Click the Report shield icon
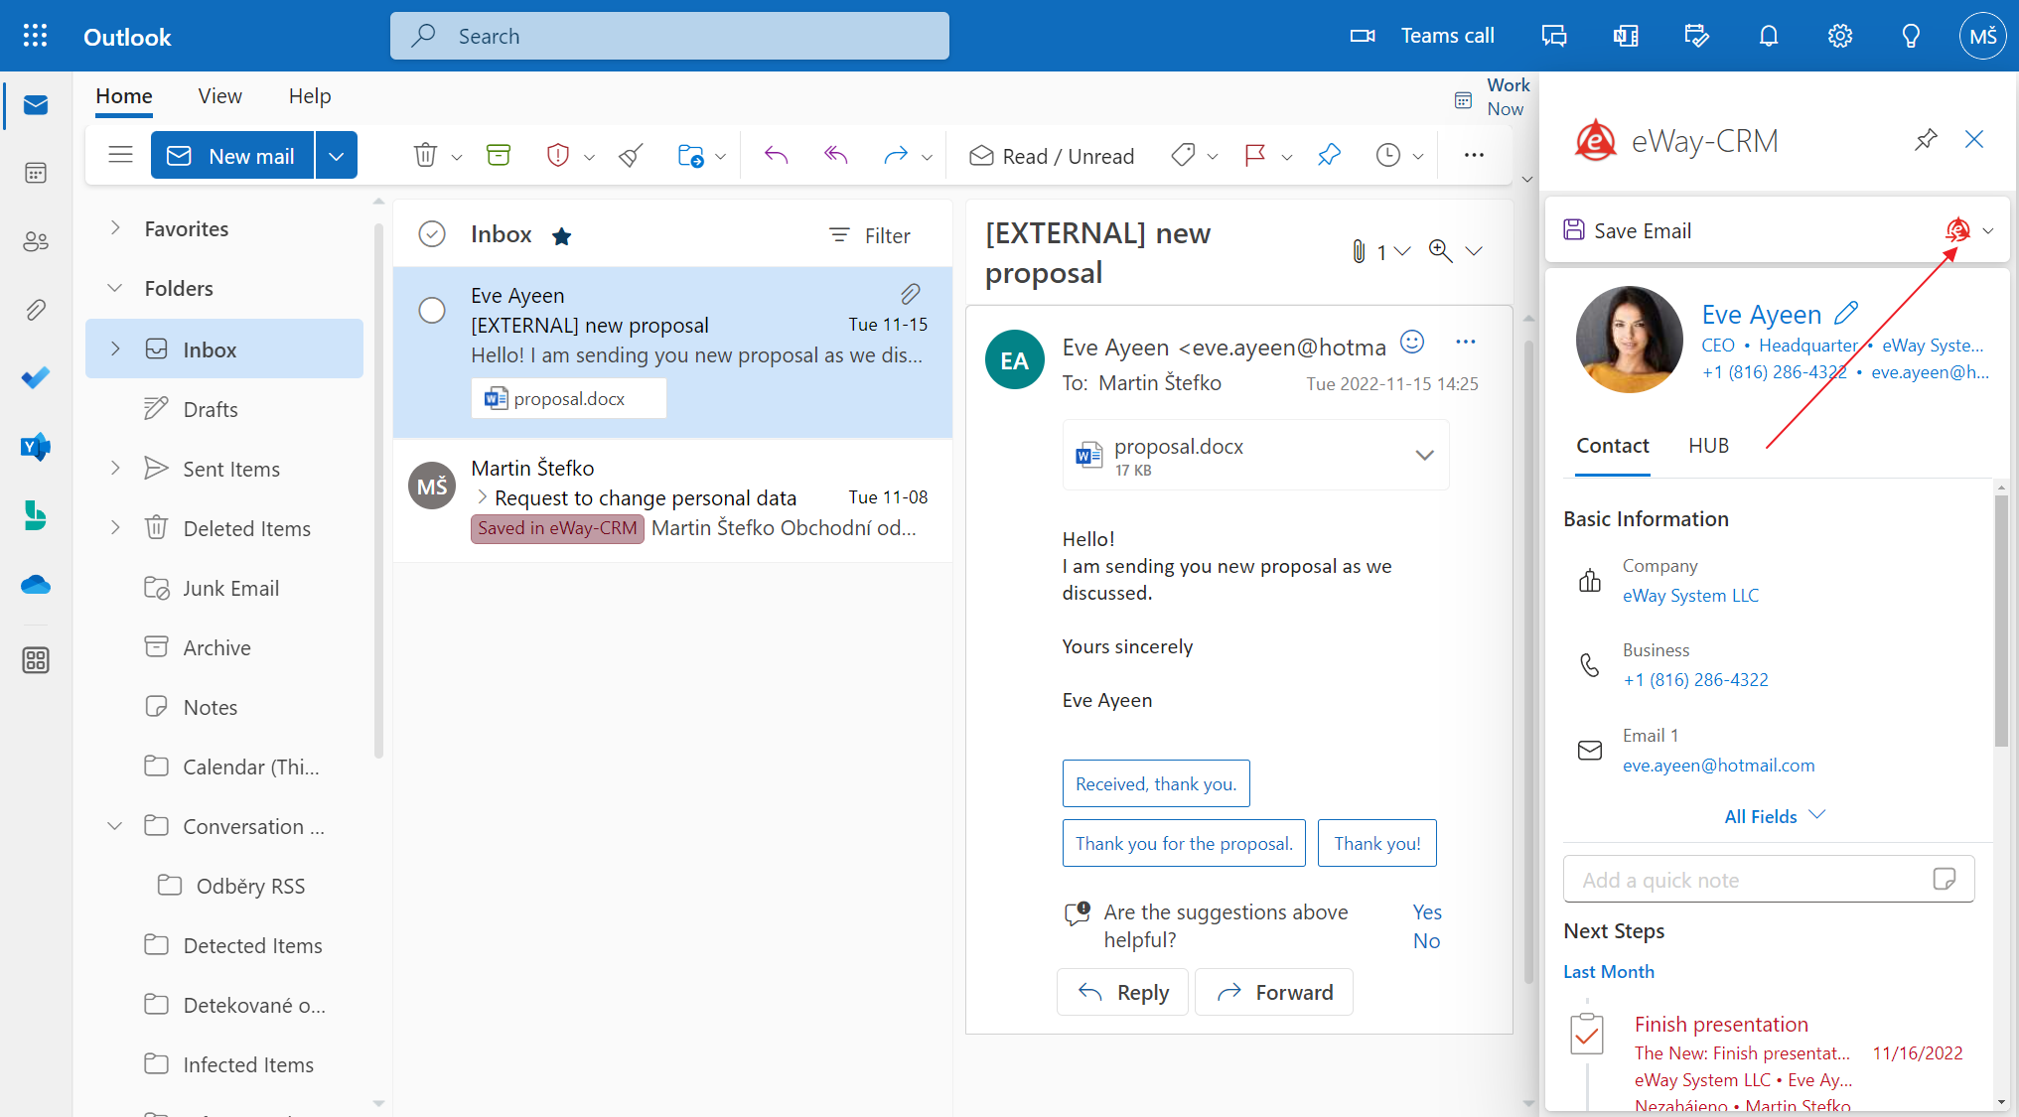Viewport: 2019px width, 1117px height. pos(558,155)
